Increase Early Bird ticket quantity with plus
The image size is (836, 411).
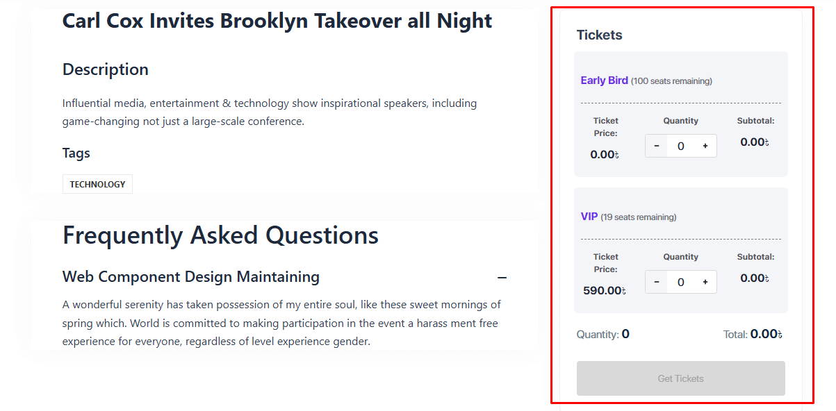tap(705, 146)
